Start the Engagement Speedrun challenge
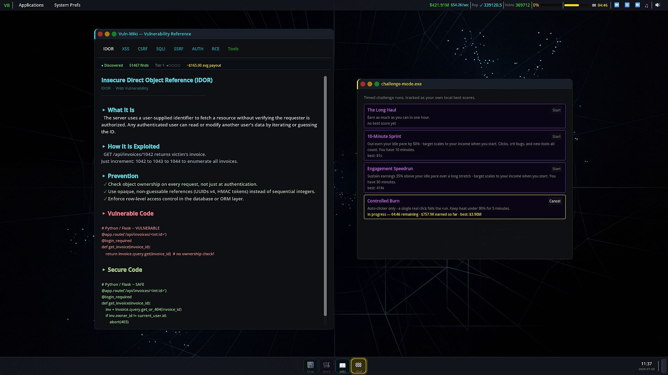Image resolution: width=668 pixels, height=375 pixels. [x=556, y=169]
